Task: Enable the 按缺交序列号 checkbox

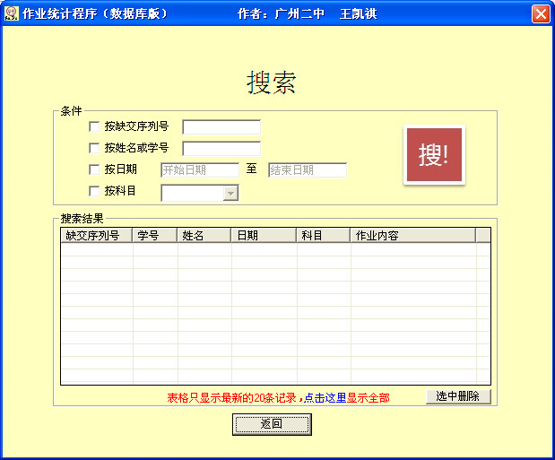Action: pyautogui.click(x=94, y=126)
